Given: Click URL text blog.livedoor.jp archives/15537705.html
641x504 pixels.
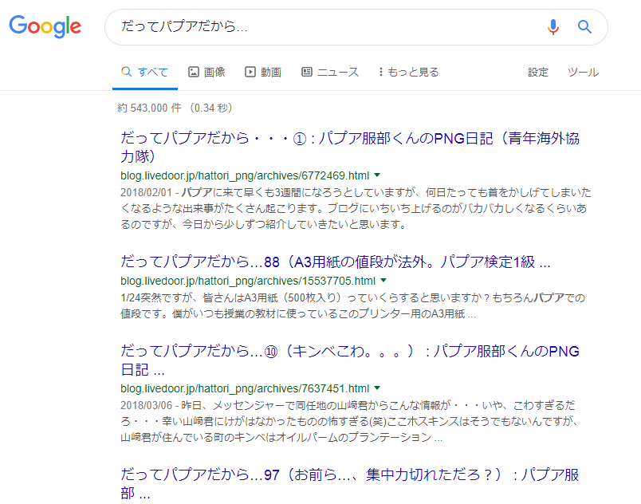Looking at the screenshot, I should click(x=248, y=282).
